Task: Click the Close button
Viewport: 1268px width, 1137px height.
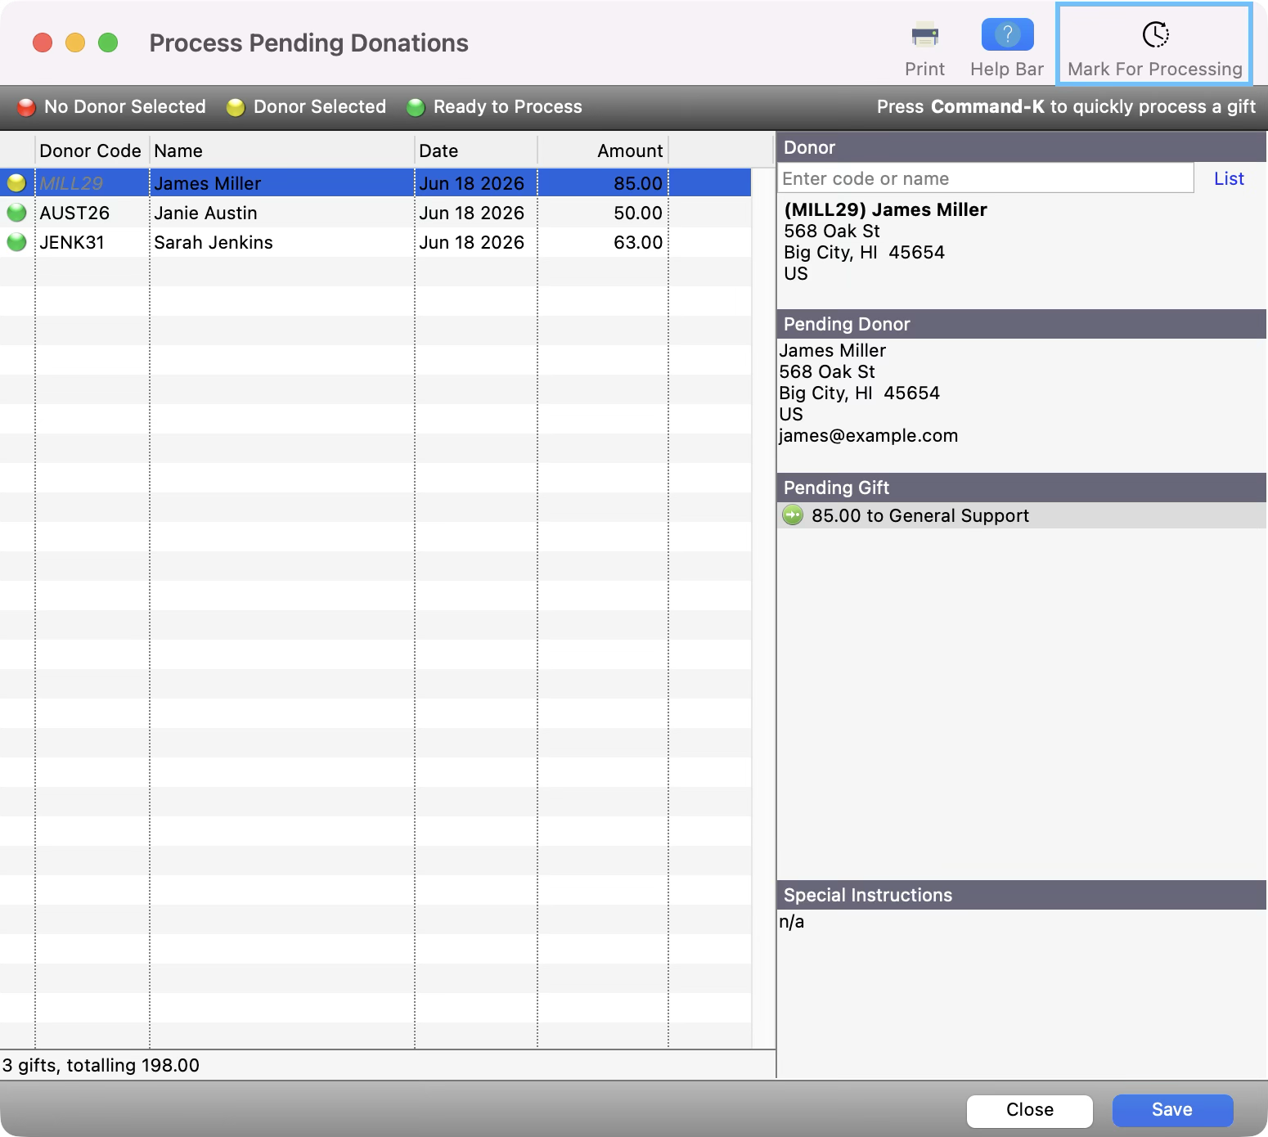Action: 1030,1110
